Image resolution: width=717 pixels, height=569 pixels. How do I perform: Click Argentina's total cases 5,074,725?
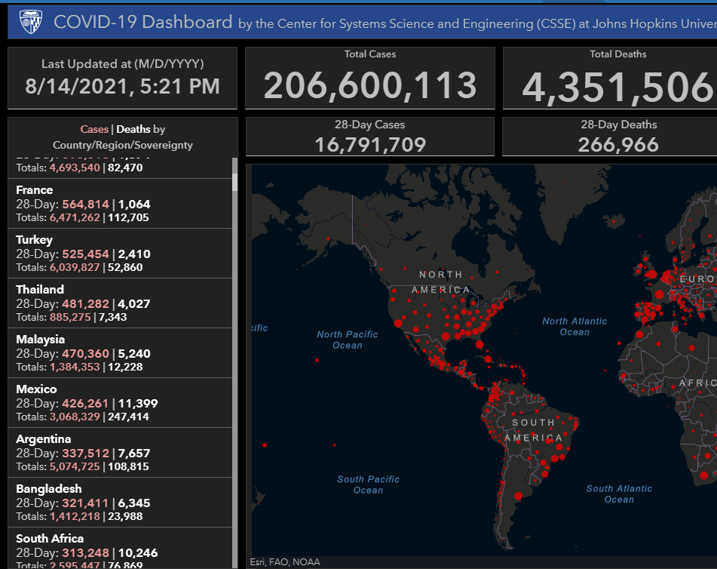[x=75, y=466]
